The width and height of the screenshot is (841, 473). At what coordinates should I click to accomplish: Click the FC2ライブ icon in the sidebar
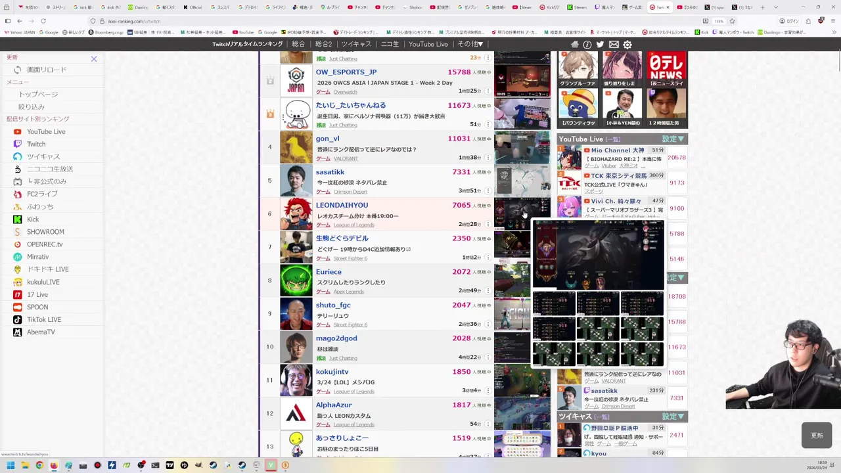[18, 194]
